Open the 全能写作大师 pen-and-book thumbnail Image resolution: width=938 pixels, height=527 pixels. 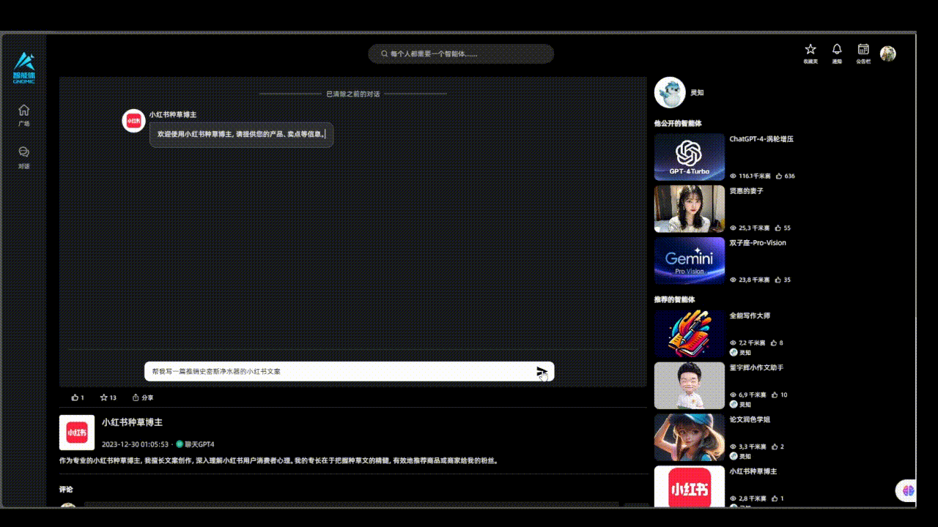coord(690,334)
